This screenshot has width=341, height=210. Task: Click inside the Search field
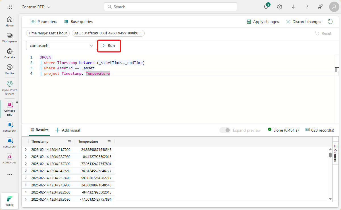(170, 7)
